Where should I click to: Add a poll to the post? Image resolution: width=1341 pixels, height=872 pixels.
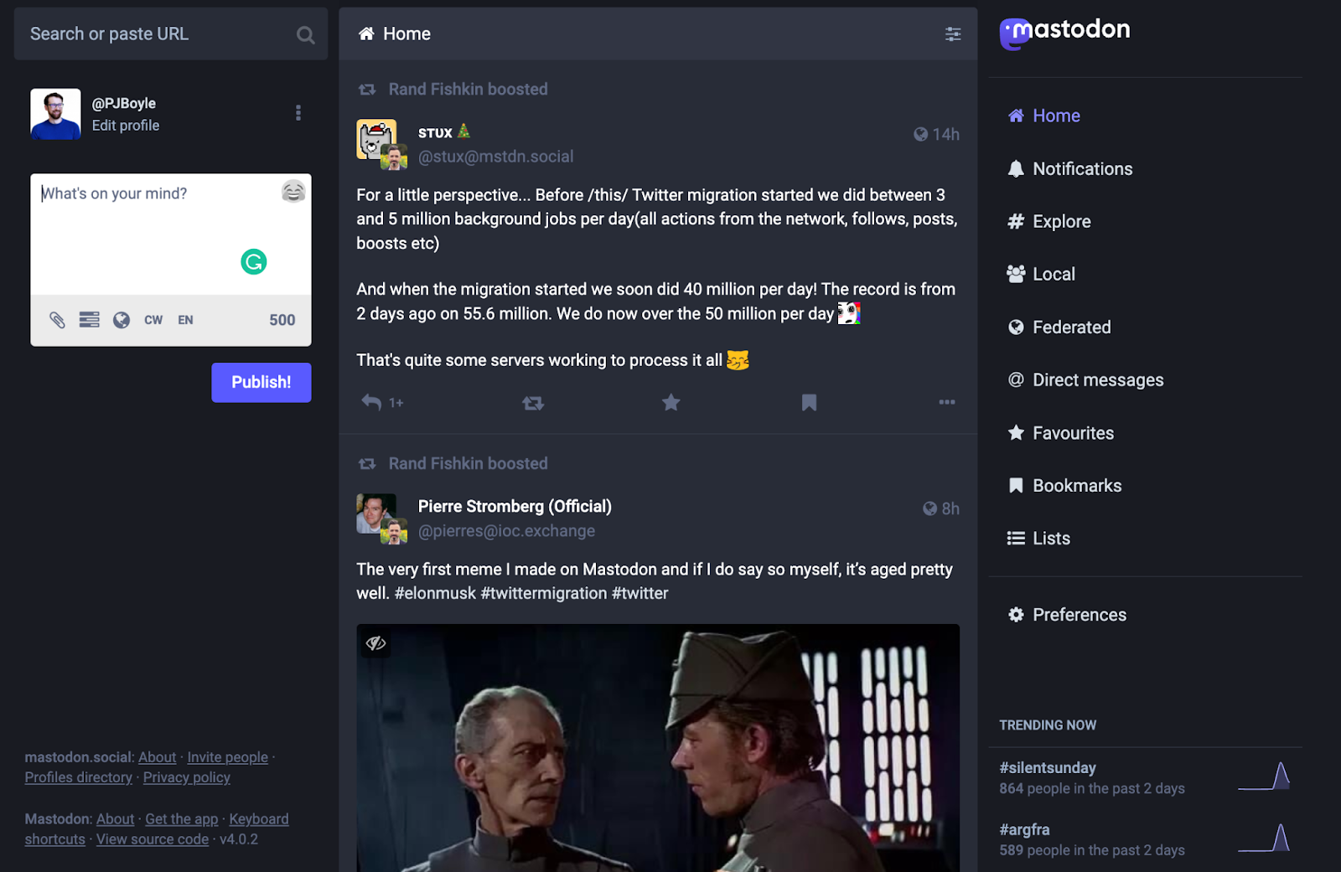click(x=89, y=320)
